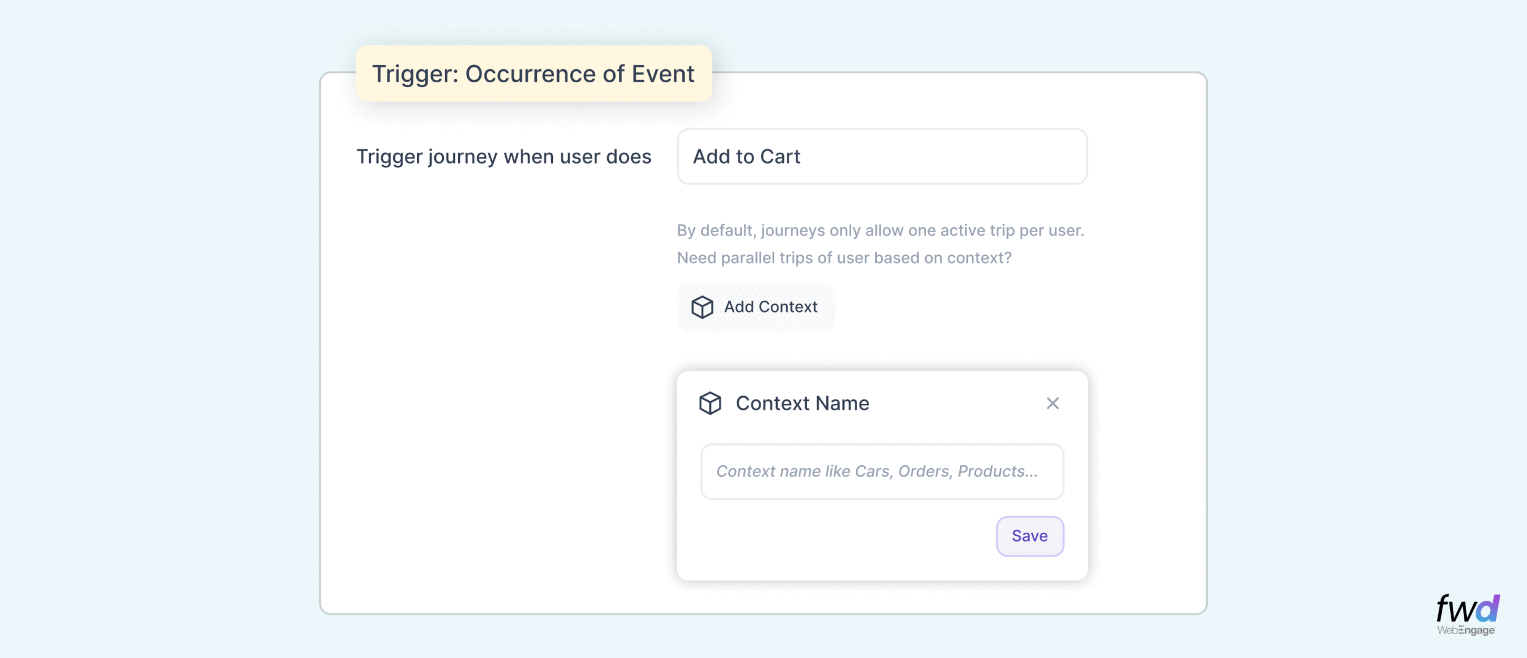Click the 'Add to Cart' text in the event field
The height and width of the screenshot is (658, 1527).
click(746, 156)
